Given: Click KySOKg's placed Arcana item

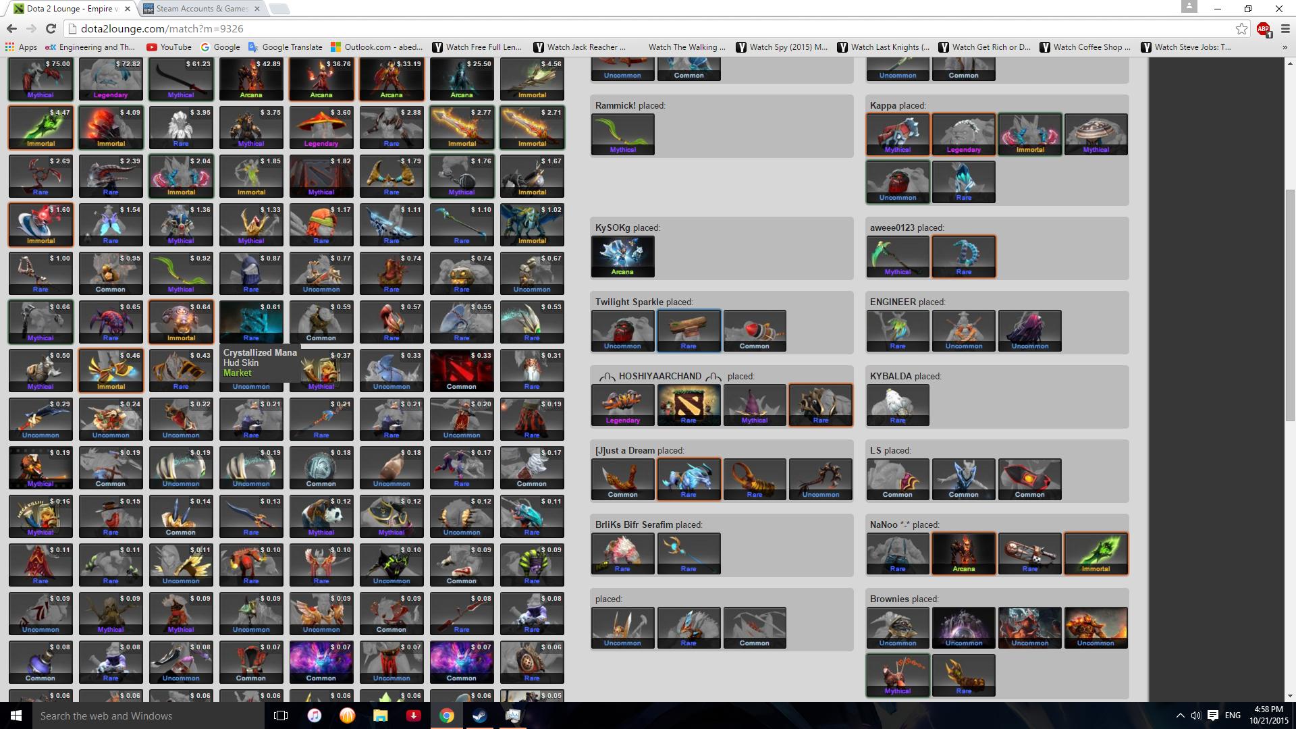Looking at the screenshot, I should [622, 256].
